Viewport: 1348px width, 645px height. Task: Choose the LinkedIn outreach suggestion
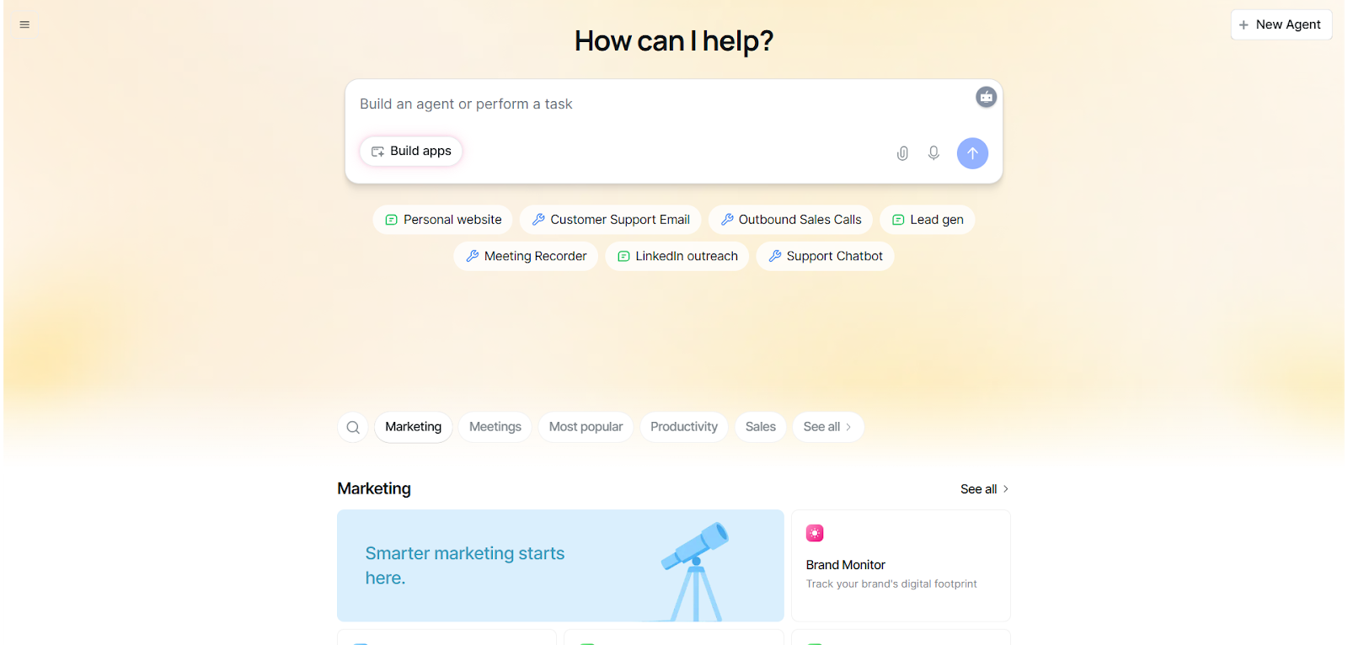point(677,256)
